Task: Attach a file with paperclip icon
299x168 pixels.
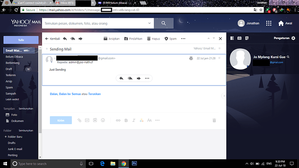Action: [x=79, y=120]
